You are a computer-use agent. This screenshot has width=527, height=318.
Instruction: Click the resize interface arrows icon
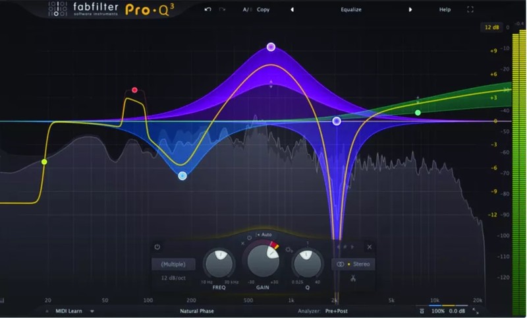coord(475,311)
